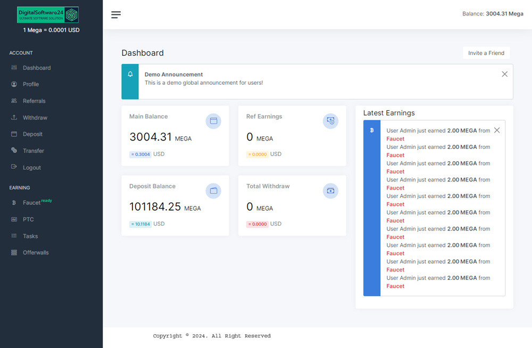Open the Faucet earning page

(x=31, y=203)
